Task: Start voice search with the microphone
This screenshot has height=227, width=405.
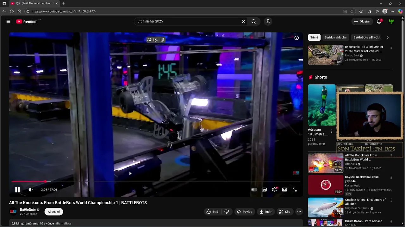Action: click(268, 21)
